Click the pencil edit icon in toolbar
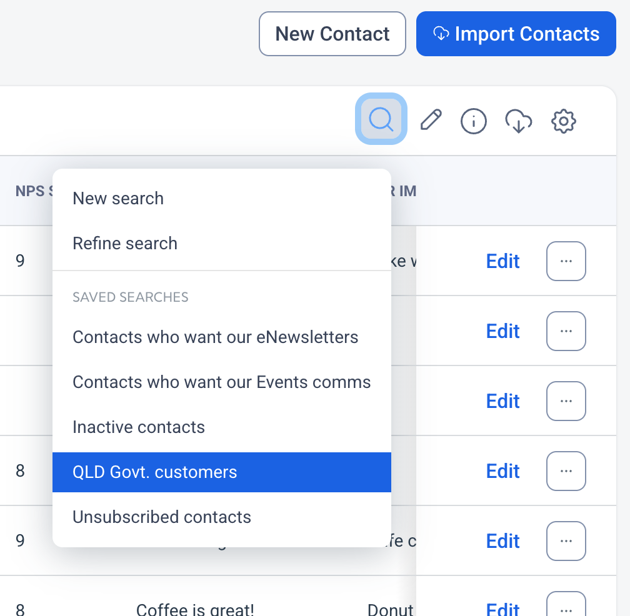This screenshot has width=630, height=616. click(431, 120)
